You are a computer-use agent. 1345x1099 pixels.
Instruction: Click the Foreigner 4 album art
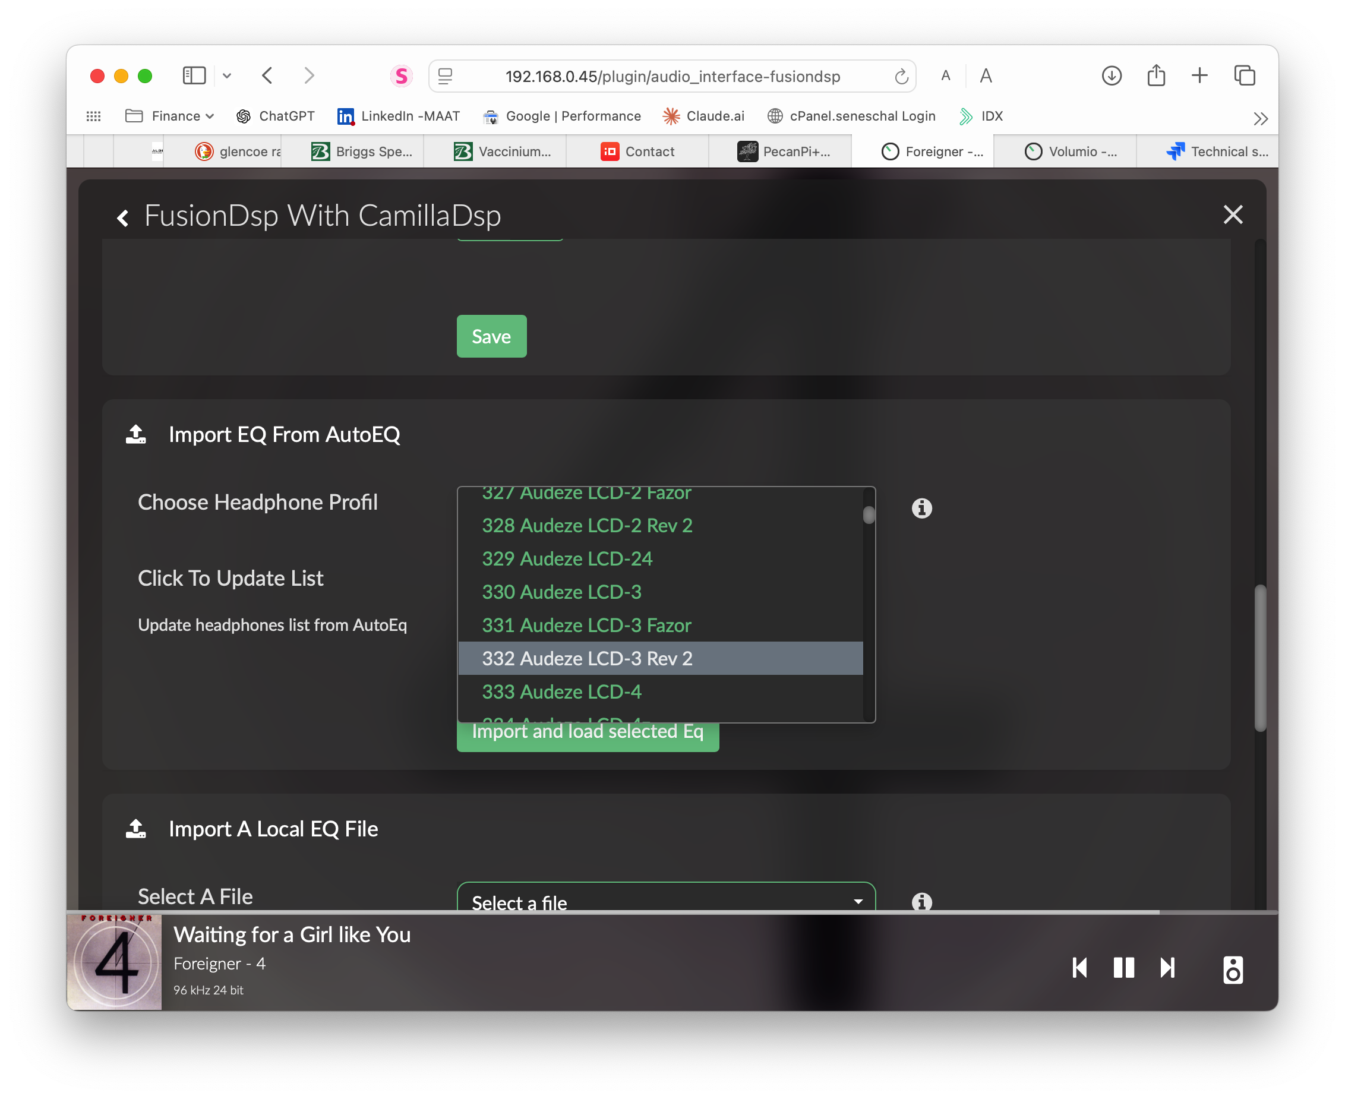point(114,962)
